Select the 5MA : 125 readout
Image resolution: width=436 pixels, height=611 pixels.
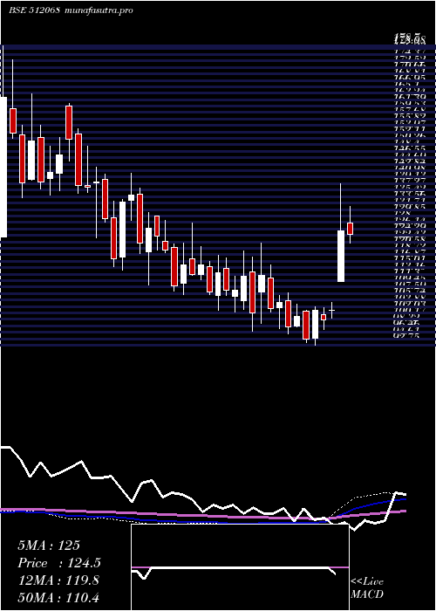coord(49,546)
